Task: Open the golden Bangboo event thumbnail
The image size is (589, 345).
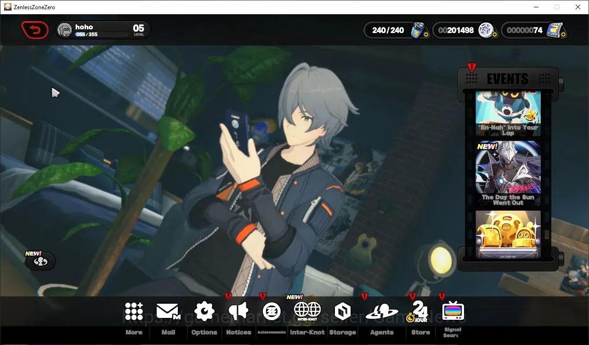Action: click(508, 235)
